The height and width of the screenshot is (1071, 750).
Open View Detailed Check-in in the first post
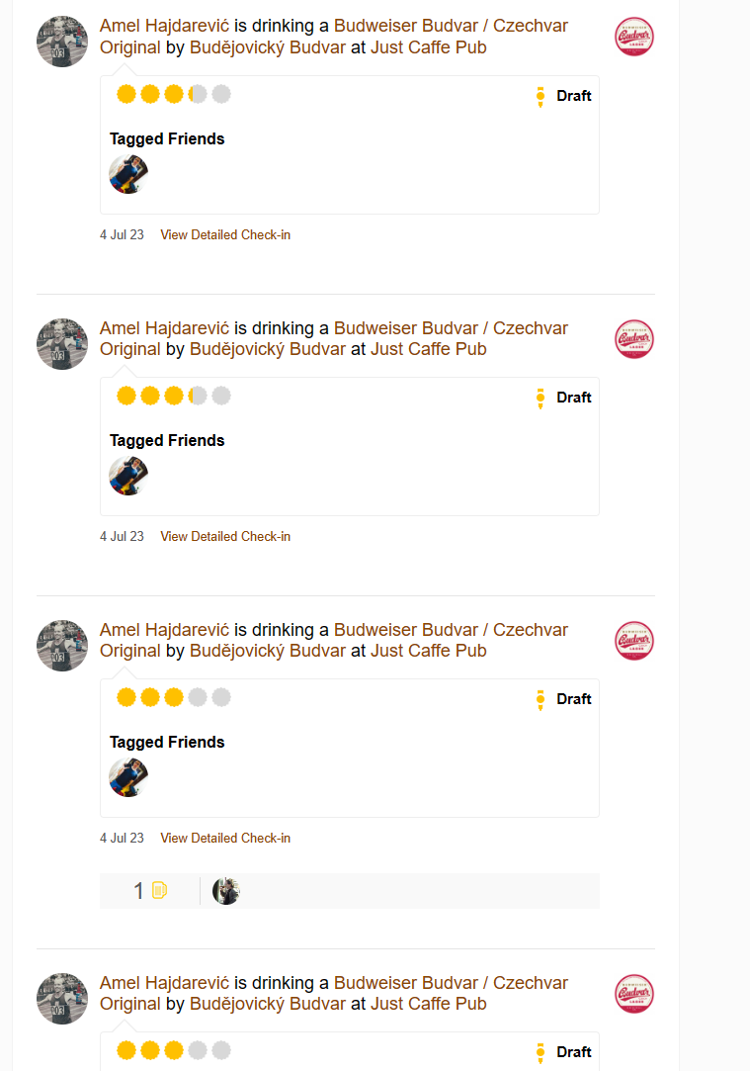pyautogui.click(x=225, y=235)
